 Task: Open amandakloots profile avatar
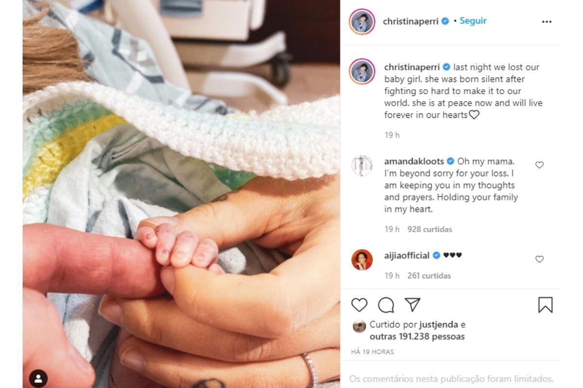click(362, 166)
